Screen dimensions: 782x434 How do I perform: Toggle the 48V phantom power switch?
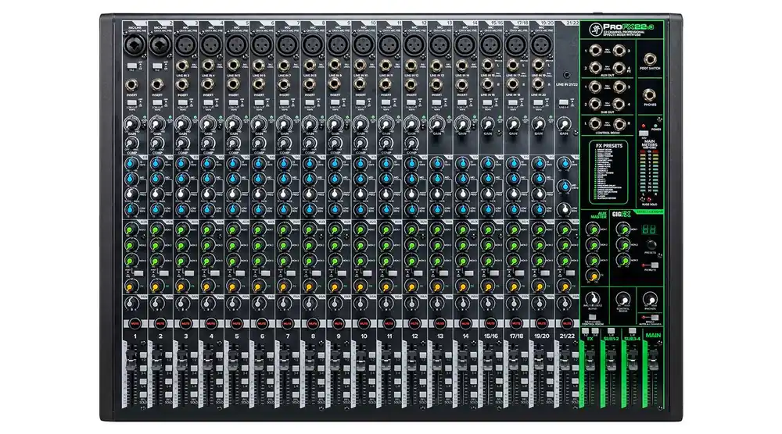pos(644,134)
